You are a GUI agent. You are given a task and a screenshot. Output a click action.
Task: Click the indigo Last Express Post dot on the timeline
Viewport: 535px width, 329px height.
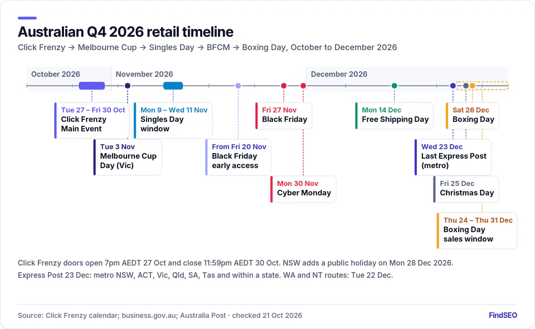[453, 86]
